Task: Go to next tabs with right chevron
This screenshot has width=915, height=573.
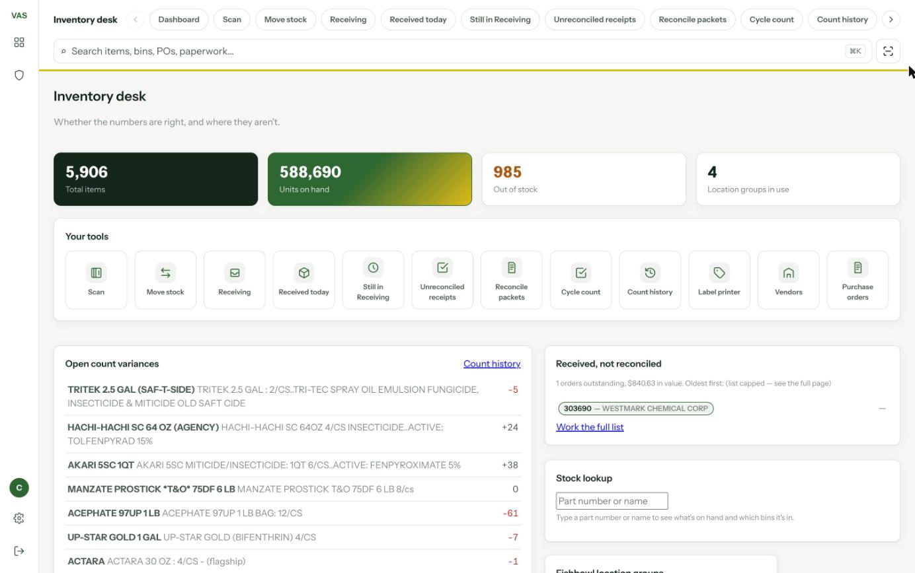Action: coord(891,19)
